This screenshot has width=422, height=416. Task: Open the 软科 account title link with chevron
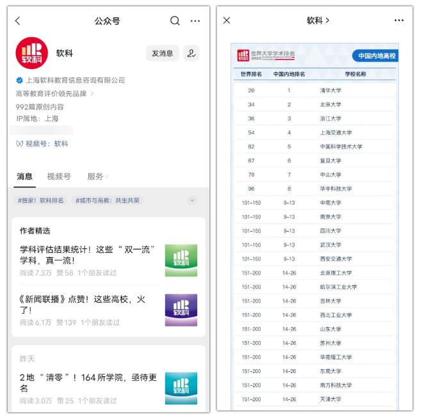318,20
